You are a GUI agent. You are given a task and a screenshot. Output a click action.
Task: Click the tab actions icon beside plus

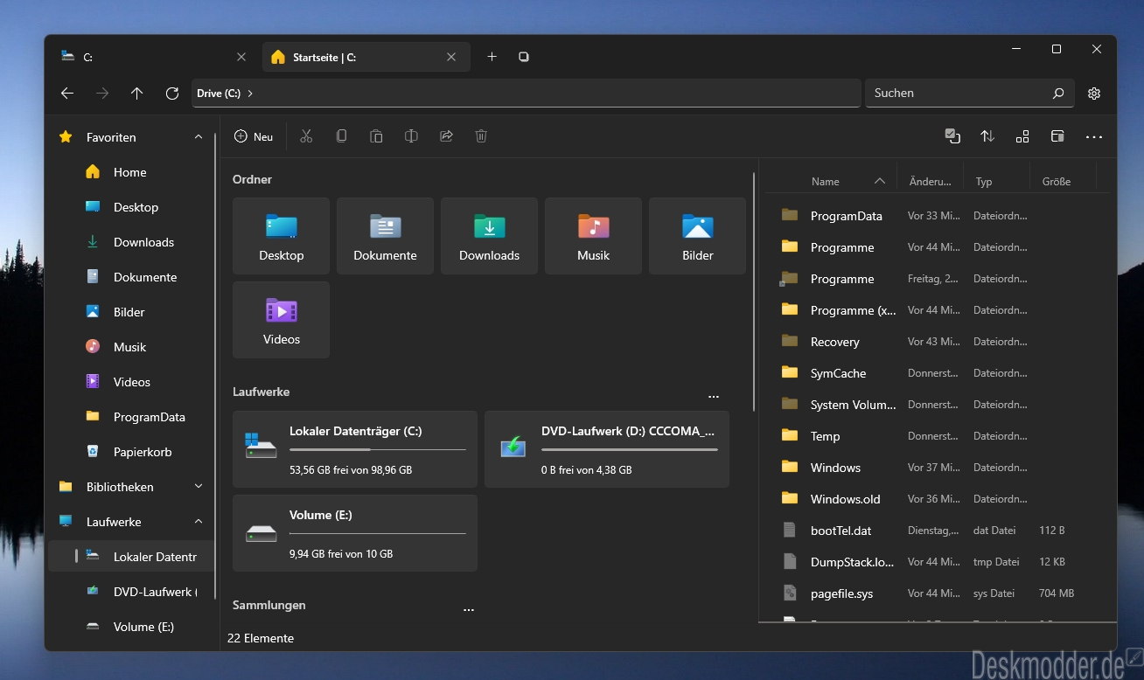524,57
